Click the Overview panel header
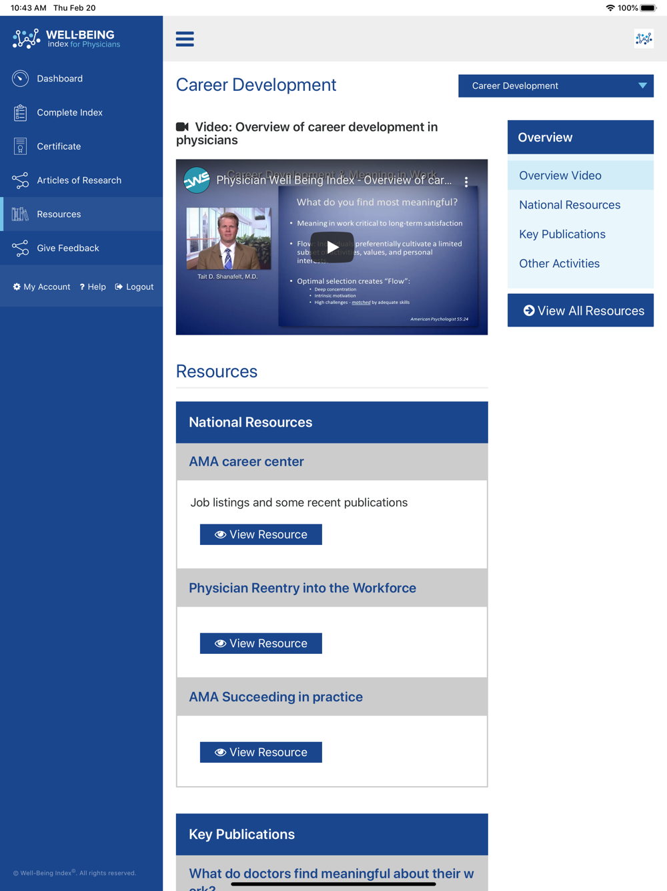This screenshot has height=891, width=667. tap(580, 137)
